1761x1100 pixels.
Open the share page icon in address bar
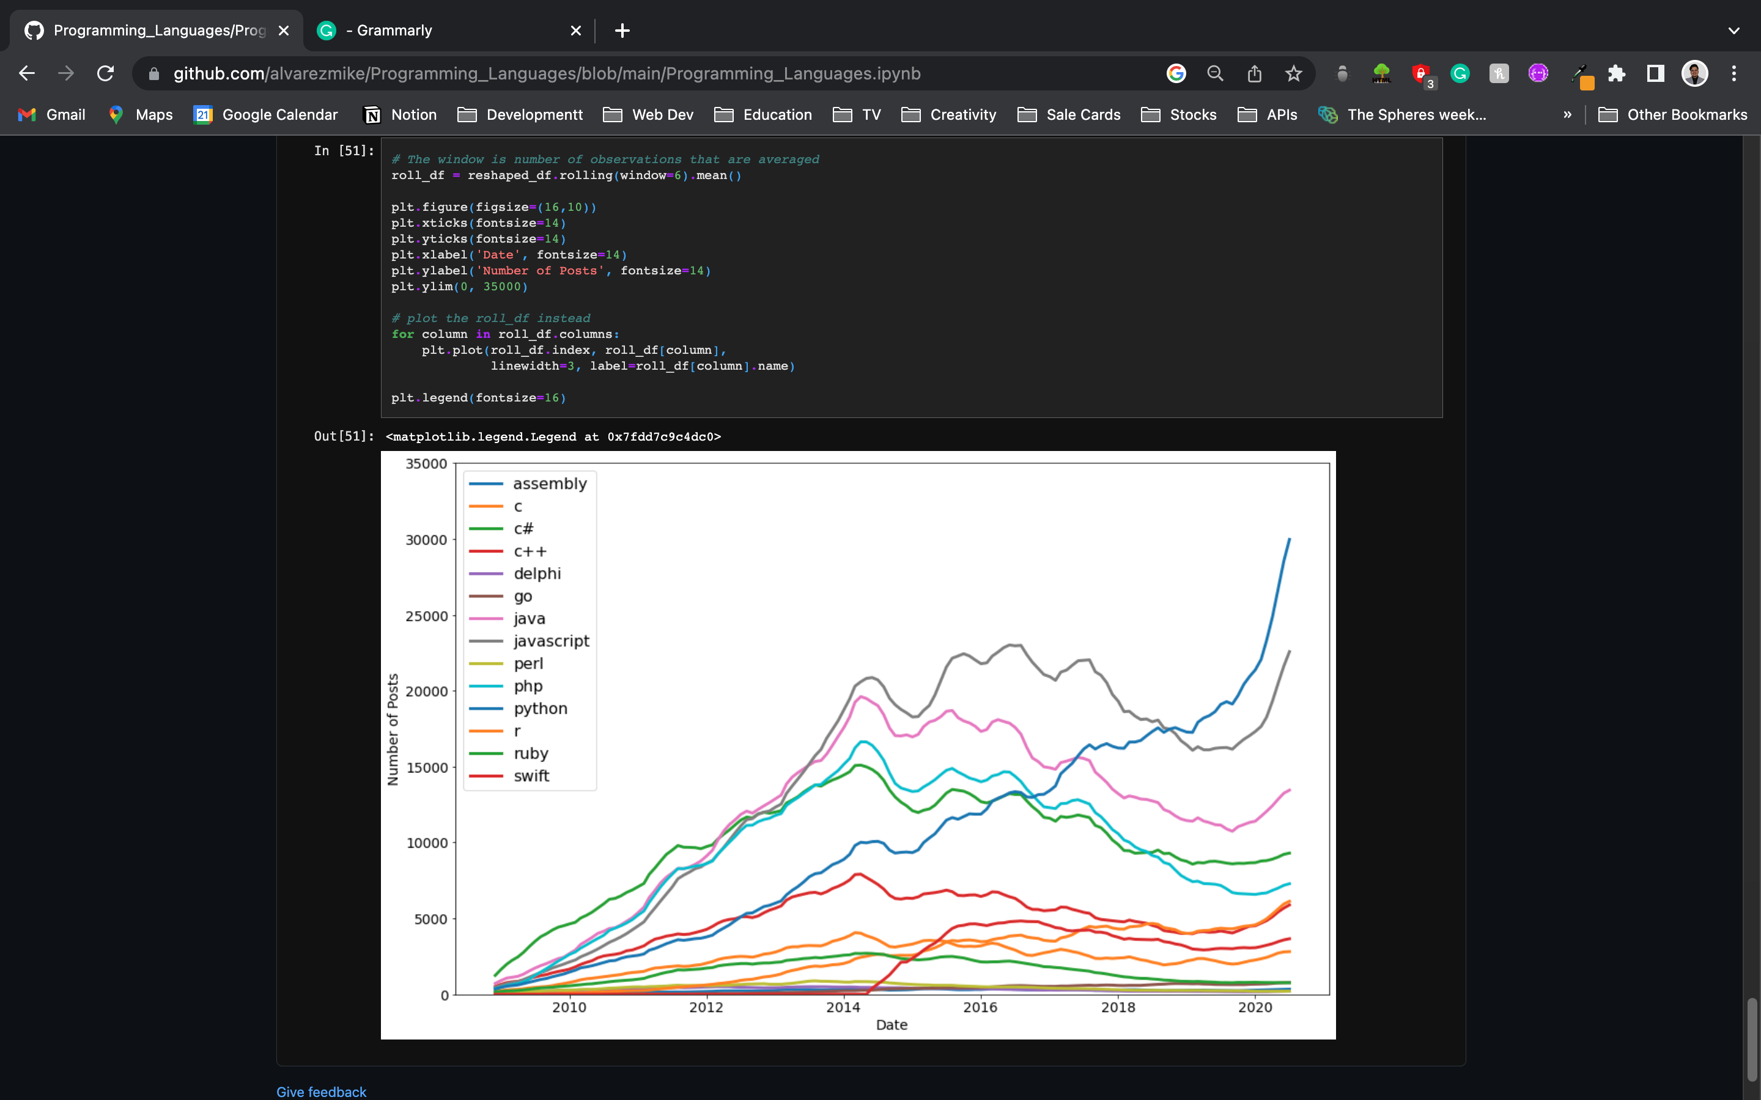click(x=1254, y=73)
